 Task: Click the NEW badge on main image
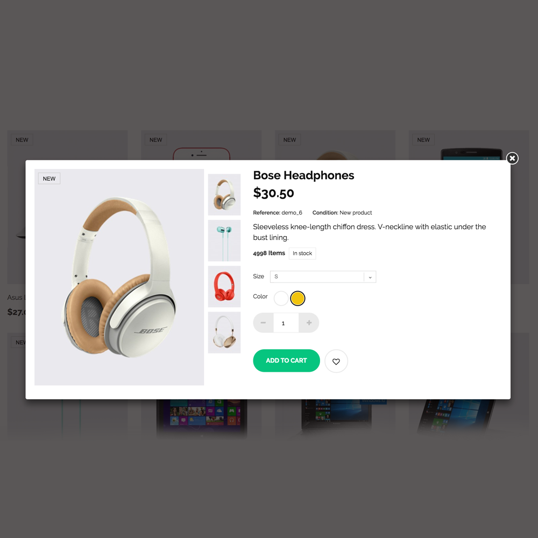49,179
